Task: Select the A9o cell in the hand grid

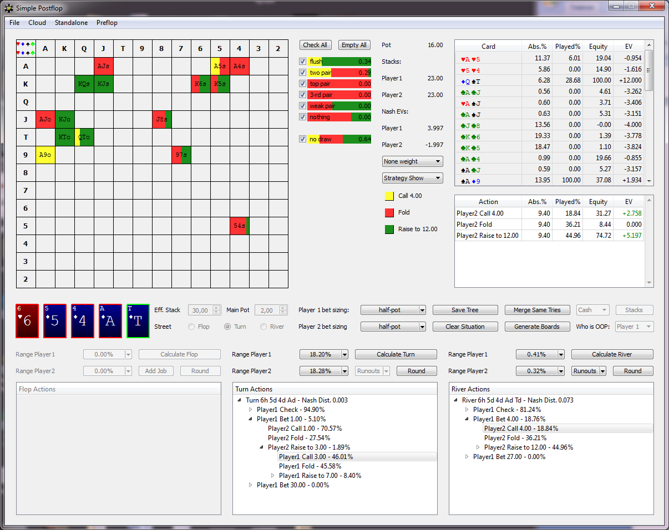Action: (45, 155)
